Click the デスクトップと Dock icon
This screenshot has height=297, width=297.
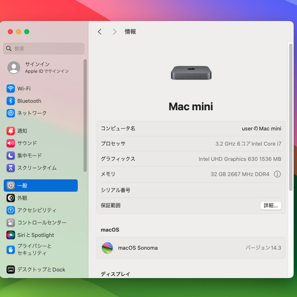pos(11,269)
